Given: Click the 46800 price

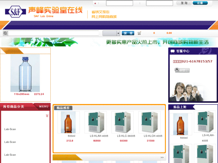Looking at the screenshot, I should click(x=97, y=141).
